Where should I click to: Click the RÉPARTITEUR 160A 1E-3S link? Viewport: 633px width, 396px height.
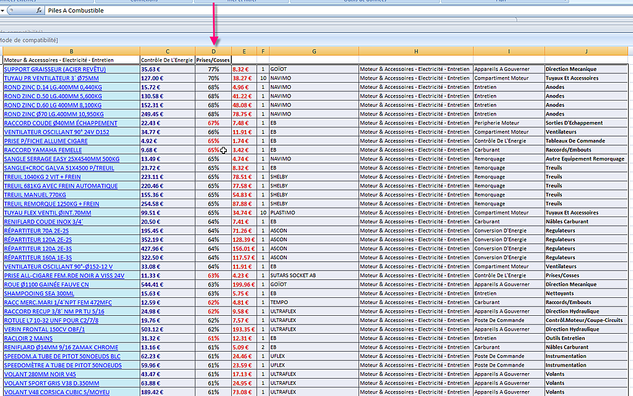(x=38, y=257)
